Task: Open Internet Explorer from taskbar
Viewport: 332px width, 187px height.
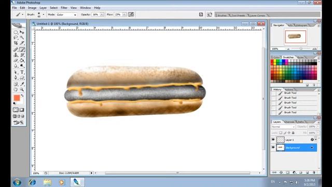Action: pyautogui.click(x=32, y=182)
